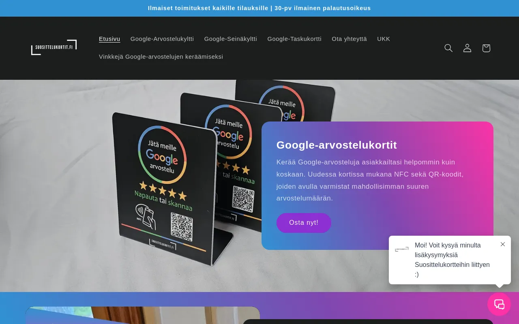The height and width of the screenshot is (324, 519).
Task: Navigate to Google-Taskukortti
Action: (x=294, y=39)
